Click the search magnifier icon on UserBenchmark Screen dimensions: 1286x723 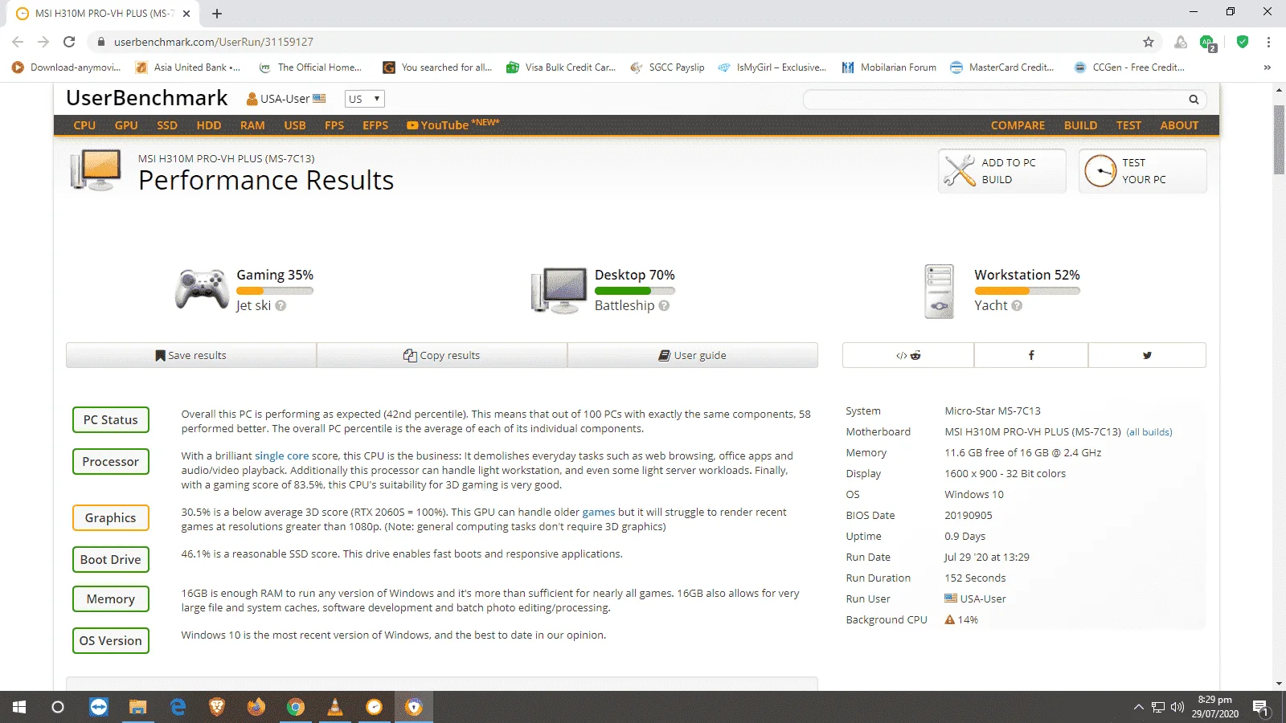[x=1194, y=100]
